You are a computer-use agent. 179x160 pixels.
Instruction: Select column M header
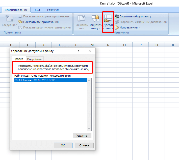pyautogui.click(x=92, y=45)
